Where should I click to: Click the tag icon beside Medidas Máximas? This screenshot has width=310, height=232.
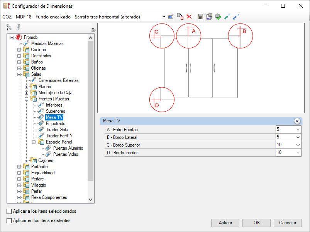click(x=26, y=43)
